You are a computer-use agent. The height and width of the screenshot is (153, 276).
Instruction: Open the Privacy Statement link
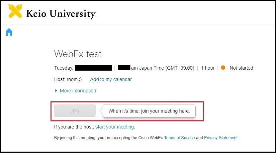221,138
